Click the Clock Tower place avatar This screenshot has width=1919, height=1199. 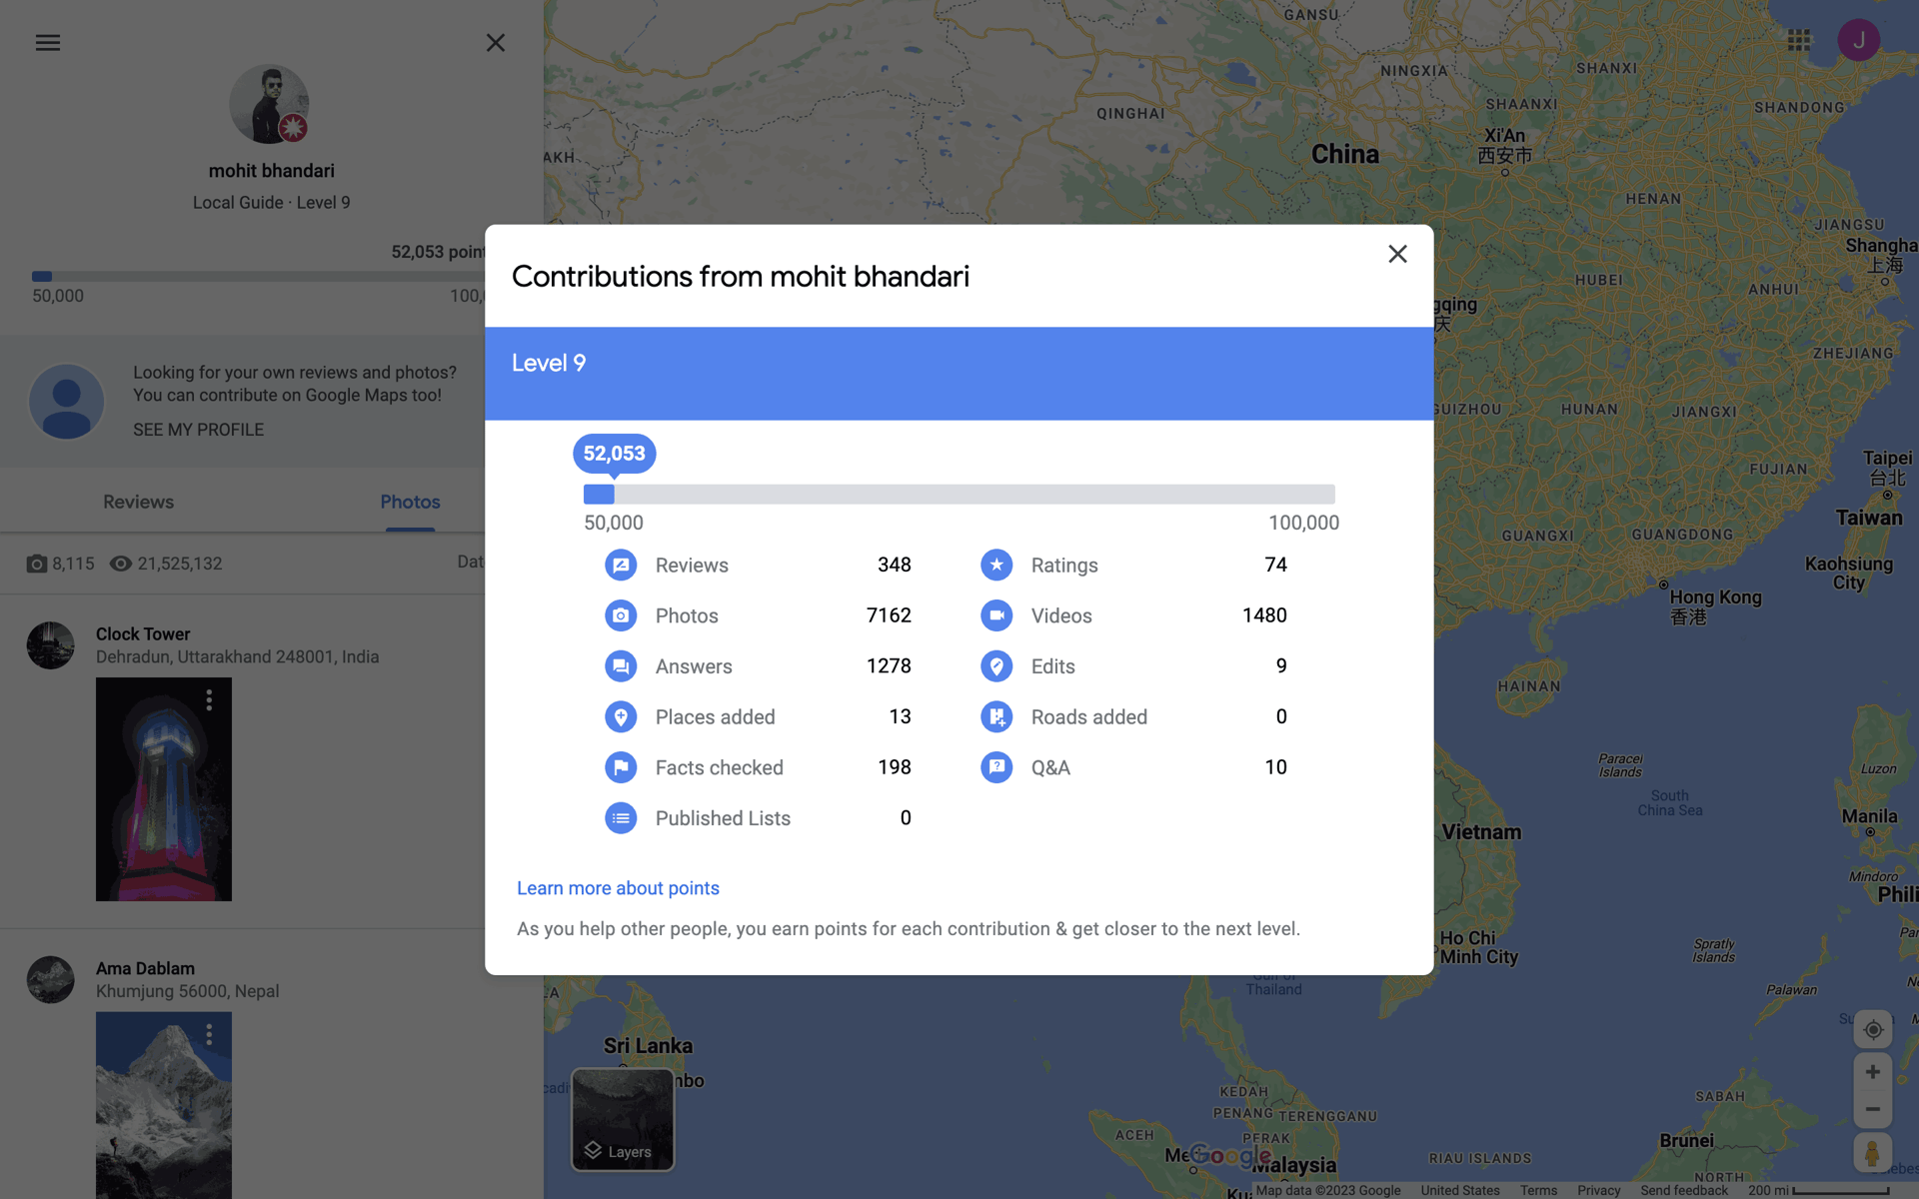tap(50, 645)
